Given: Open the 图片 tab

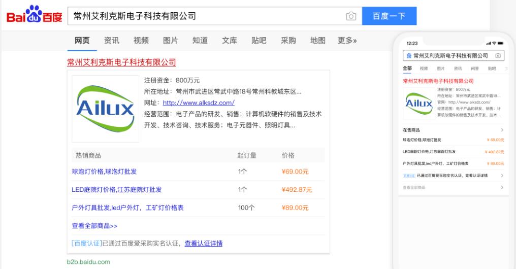Looking at the screenshot, I should point(171,41).
